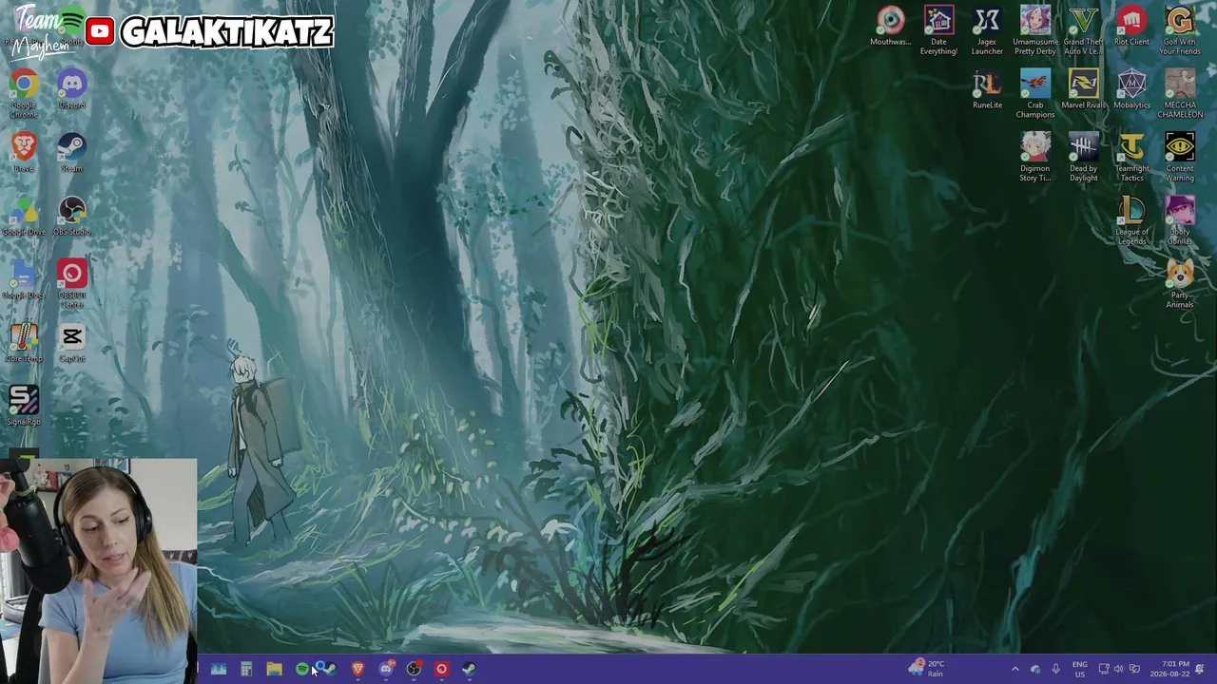The width and height of the screenshot is (1217, 684).
Task: Select the Digimon Story game icon
Action: click(1035, 158)
